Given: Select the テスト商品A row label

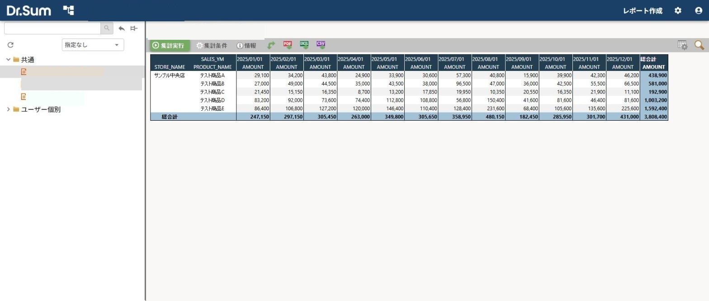Looking at the screenshot, I should click(x=213, y=75).
